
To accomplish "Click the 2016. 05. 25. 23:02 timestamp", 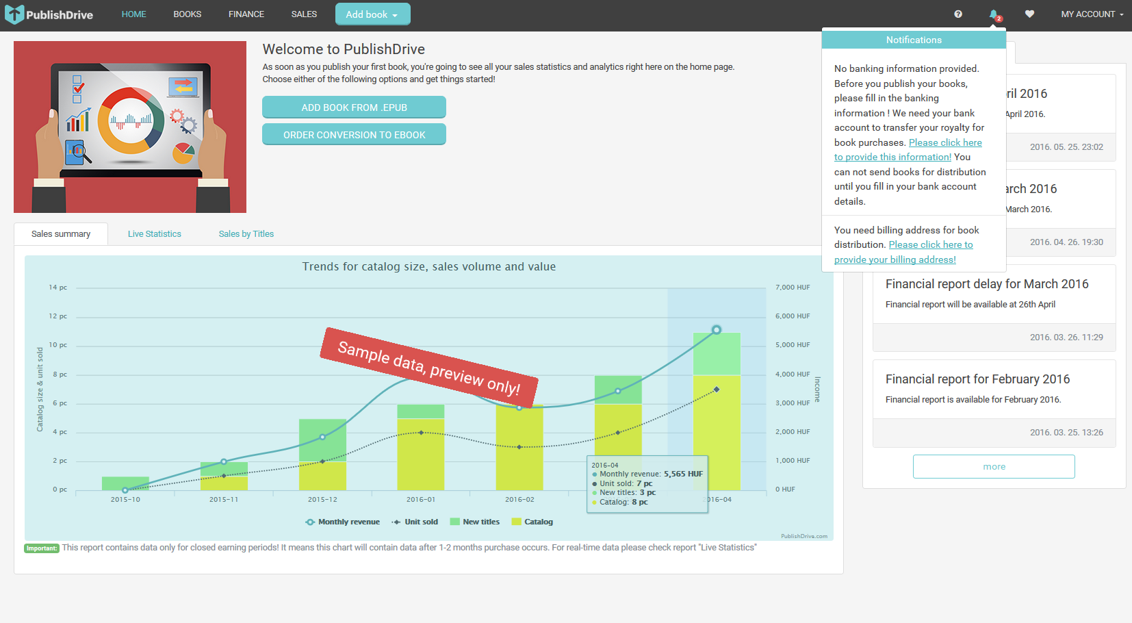I will coord(1066,147).
